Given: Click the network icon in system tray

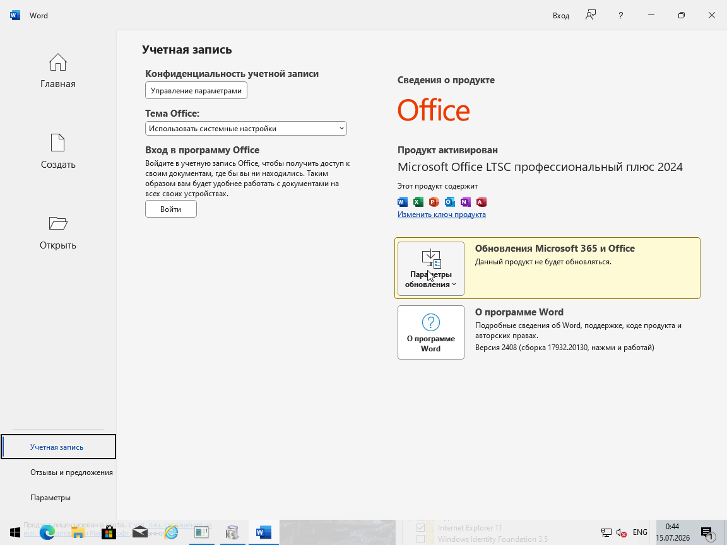Looking at the screenshot, I should [606, 532].
